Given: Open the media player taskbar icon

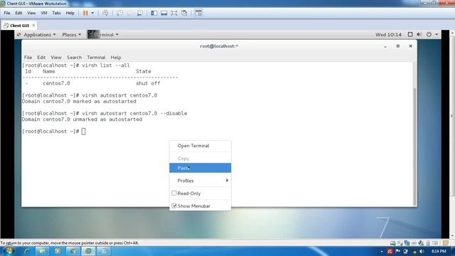Looking at the screenshot, I should click(x=58, y=251).
